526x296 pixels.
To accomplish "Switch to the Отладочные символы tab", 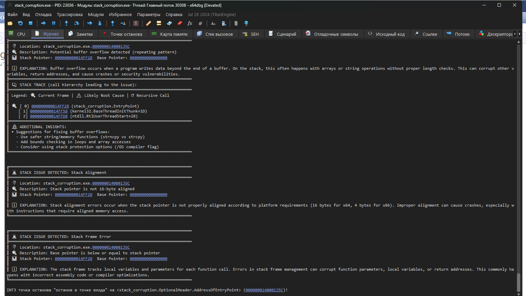I will click(332, 34).
